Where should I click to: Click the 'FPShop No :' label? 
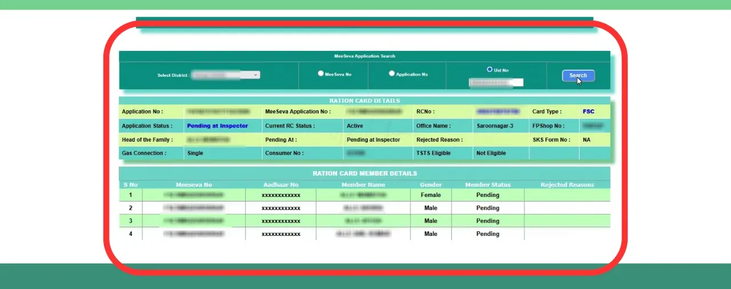click(x=548, y=126)
